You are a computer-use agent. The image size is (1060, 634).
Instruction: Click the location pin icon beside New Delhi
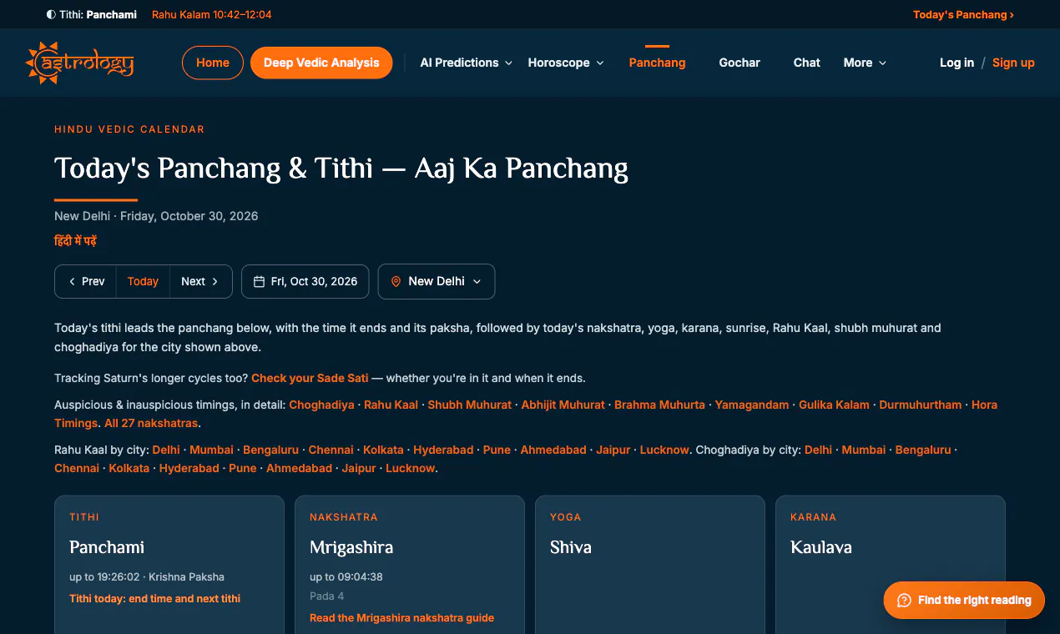tap(396, 282)
